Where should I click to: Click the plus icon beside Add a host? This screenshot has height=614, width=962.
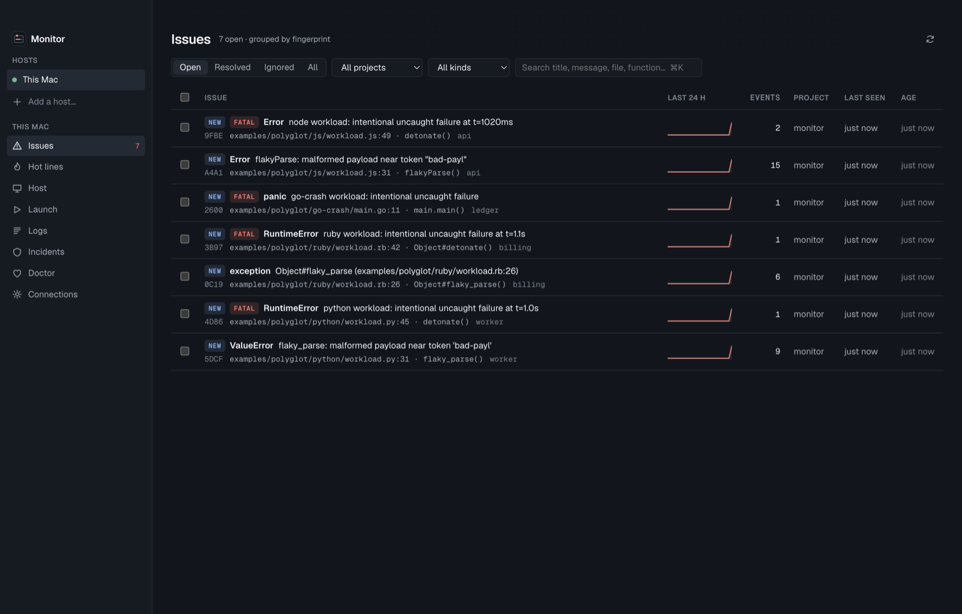click(17, 102)
